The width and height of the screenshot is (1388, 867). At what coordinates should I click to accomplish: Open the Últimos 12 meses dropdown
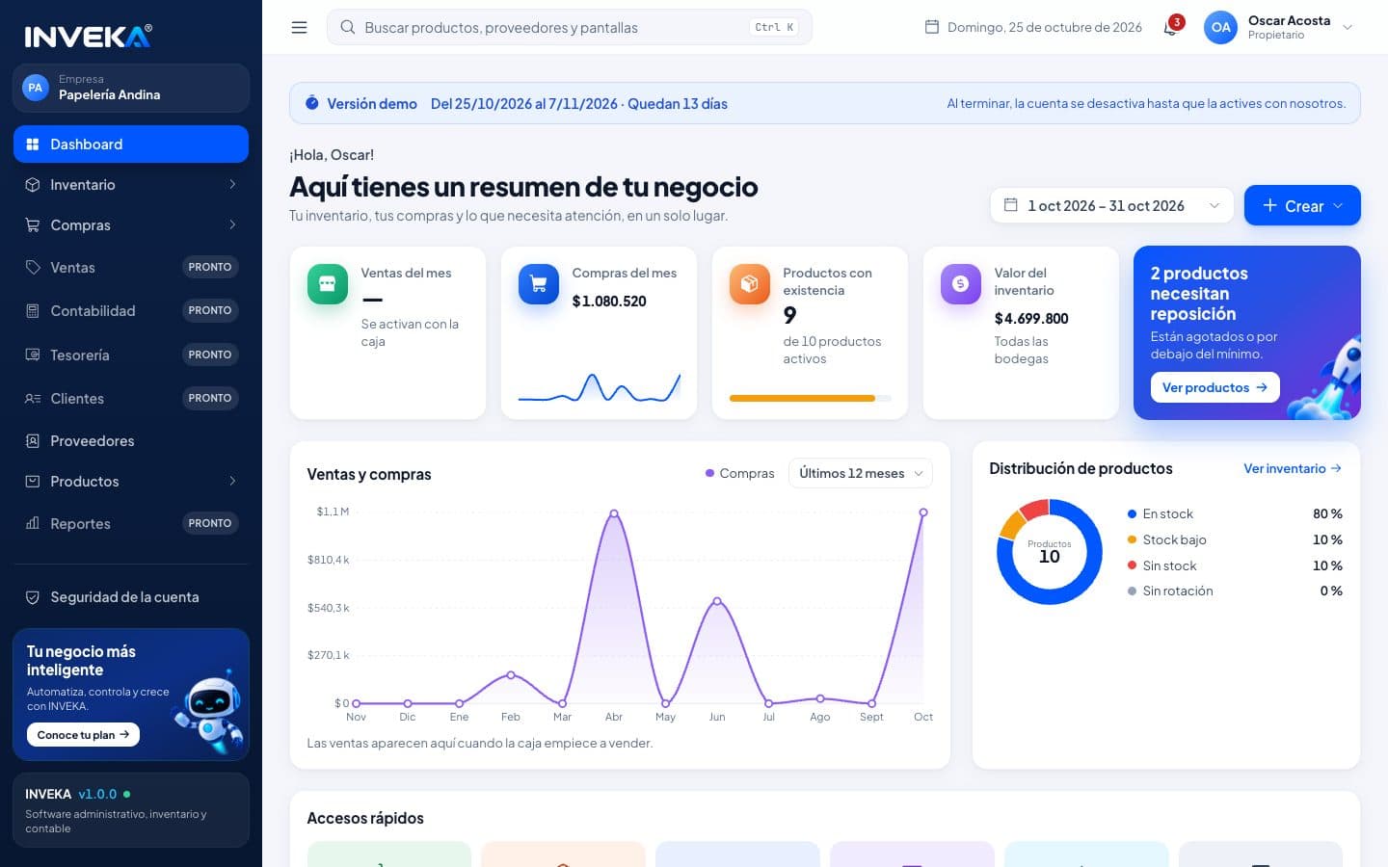click(x=861, y=473)
